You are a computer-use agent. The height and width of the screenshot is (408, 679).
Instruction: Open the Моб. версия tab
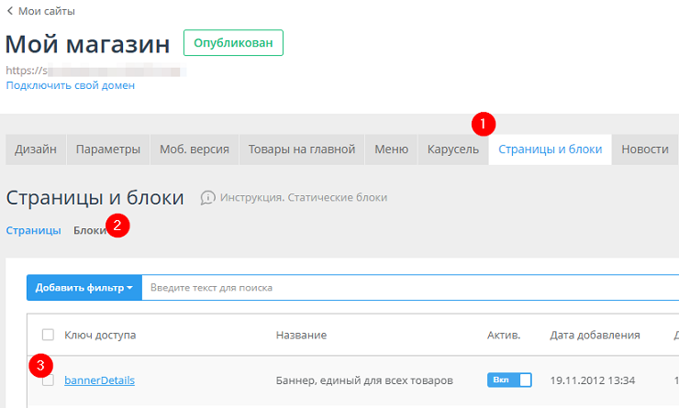[x=195, y=149]
